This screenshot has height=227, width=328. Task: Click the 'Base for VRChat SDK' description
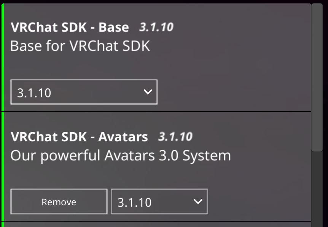tap(80, 46)
